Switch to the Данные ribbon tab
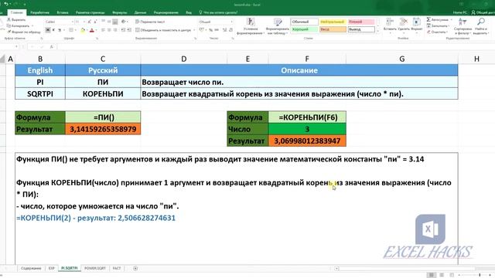The height and width of the screenshot is (278, 495). click(140, 12)
